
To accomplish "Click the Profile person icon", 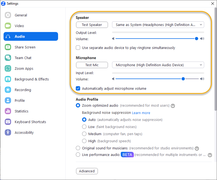I will point(8,100).
